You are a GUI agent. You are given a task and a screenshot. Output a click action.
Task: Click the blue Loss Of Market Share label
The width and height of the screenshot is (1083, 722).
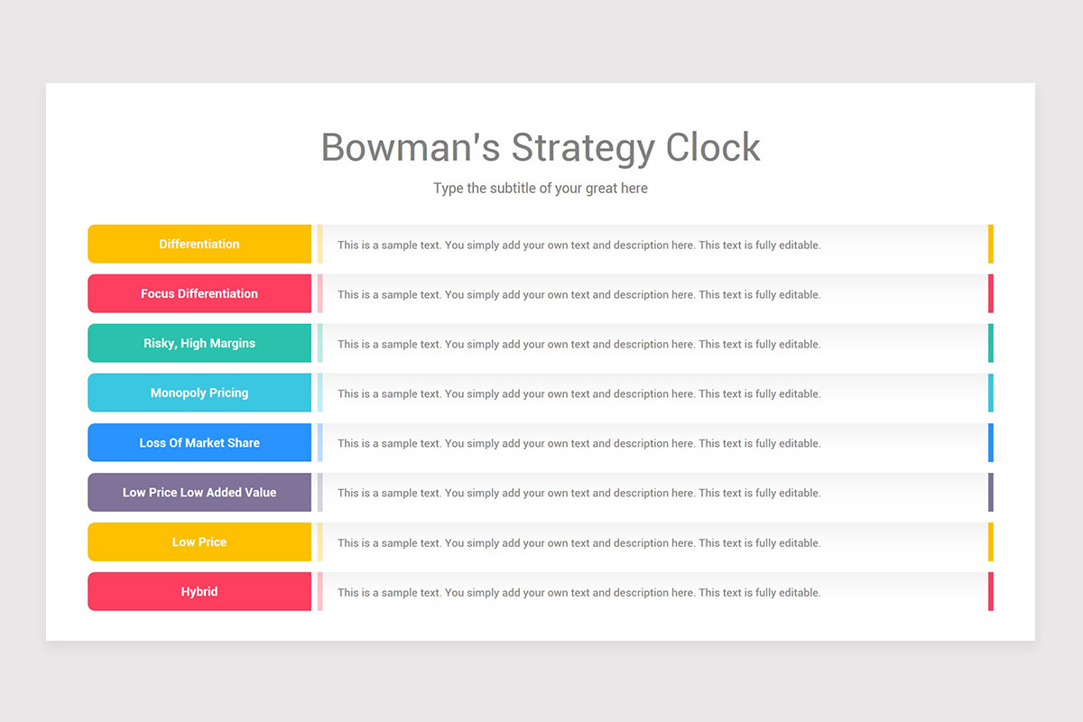pos(199,442)
